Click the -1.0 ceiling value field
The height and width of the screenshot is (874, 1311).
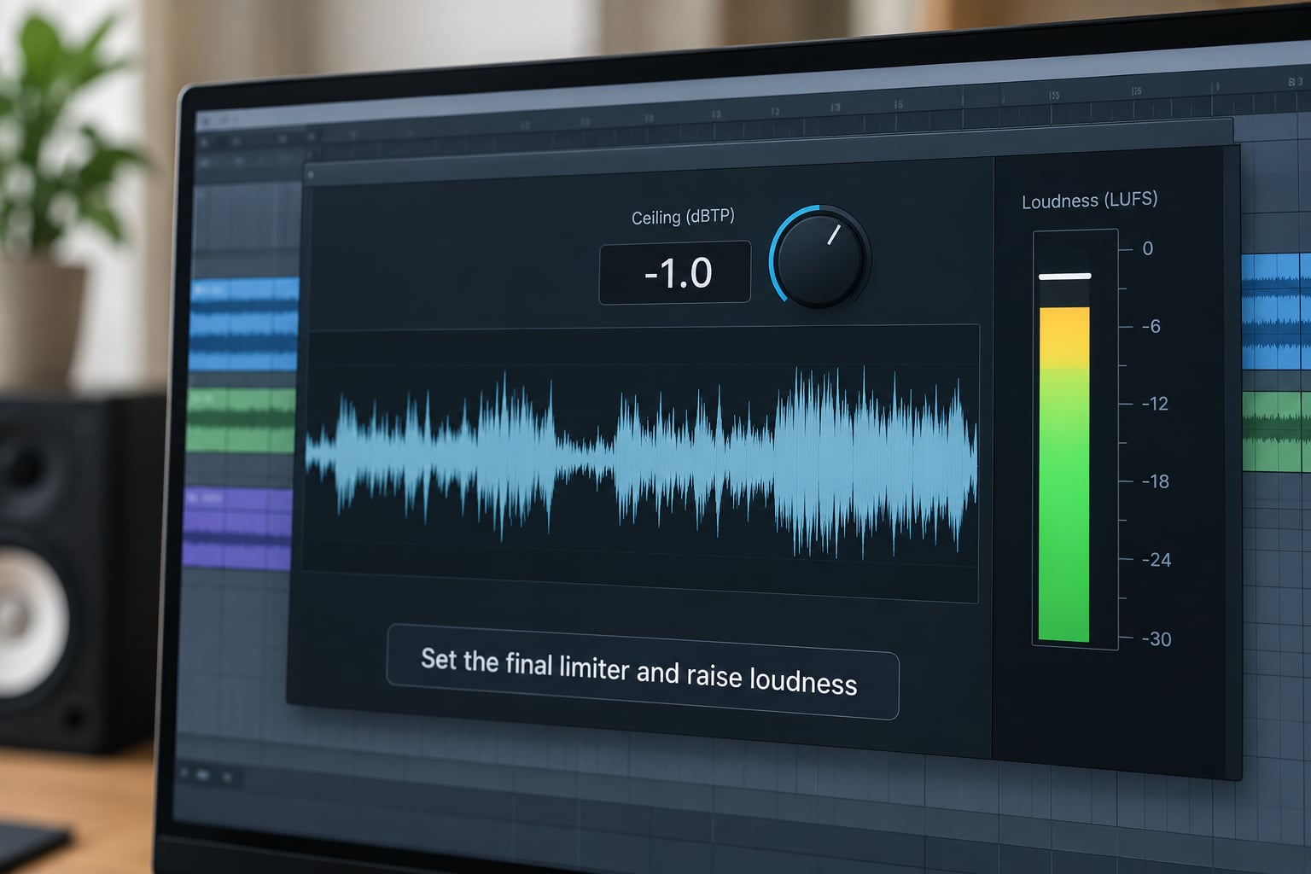click(x=675, y=272)
